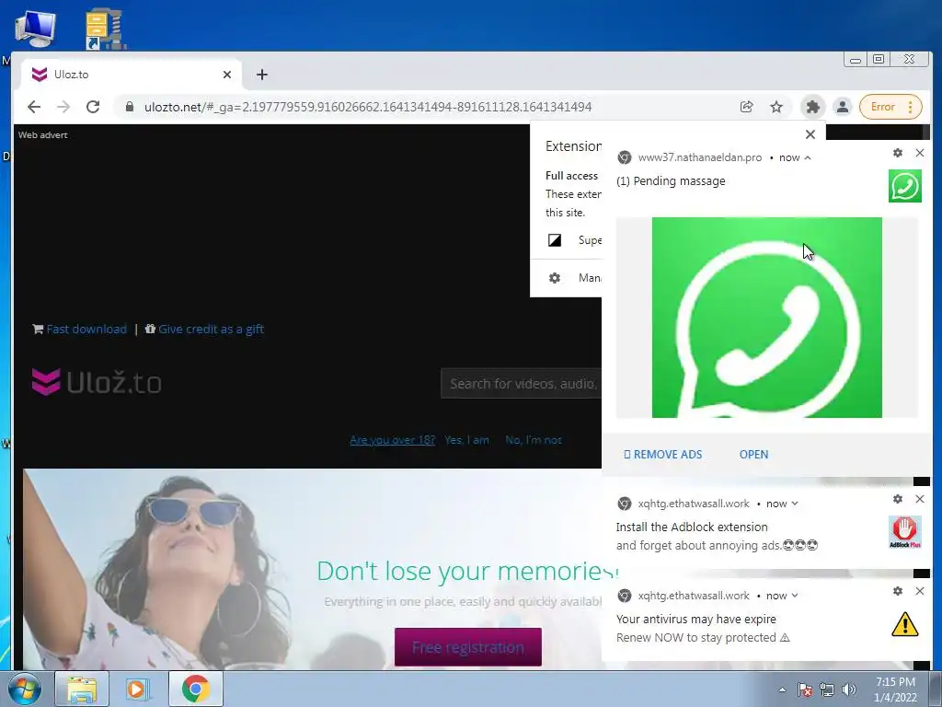
Task: Click the Chrome taskbar icon
Action: [x=195, y=689]
